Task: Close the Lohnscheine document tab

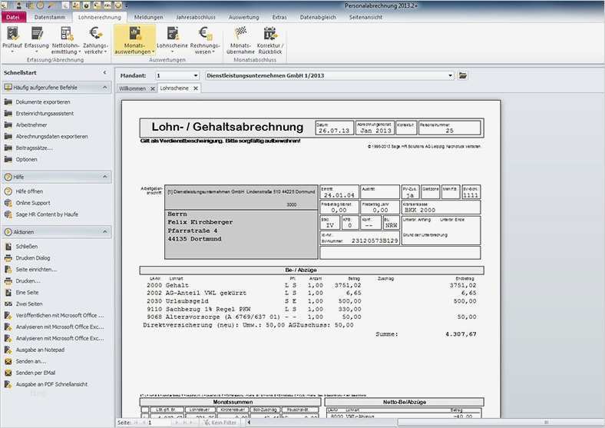Action: point(196,88)
